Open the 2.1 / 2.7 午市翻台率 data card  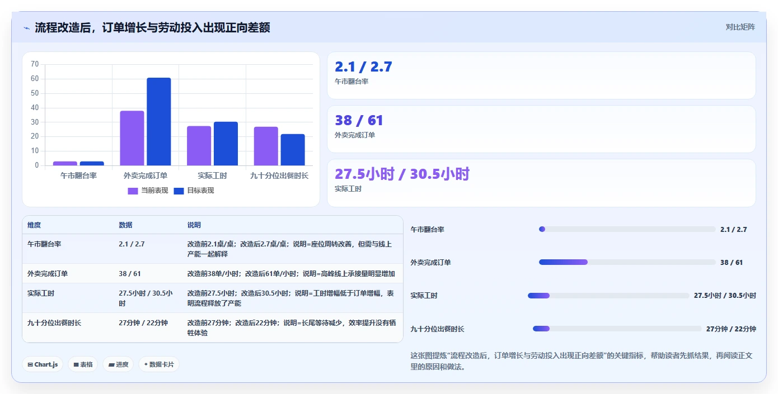[x=541, y=75]
